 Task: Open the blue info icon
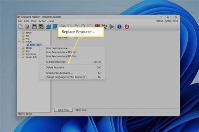click(119, 27)
